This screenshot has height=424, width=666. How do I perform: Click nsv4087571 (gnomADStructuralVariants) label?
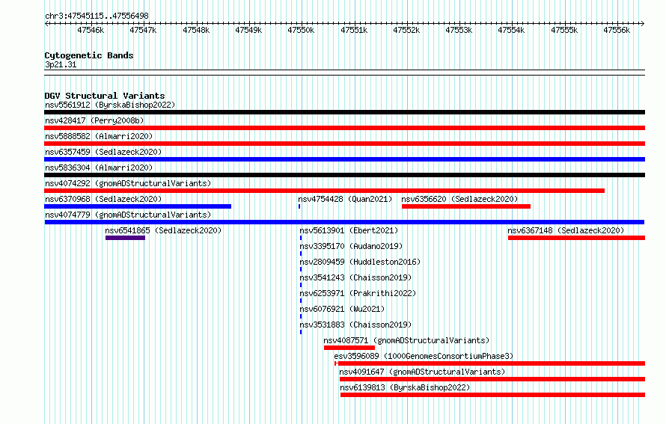[406, 340]
